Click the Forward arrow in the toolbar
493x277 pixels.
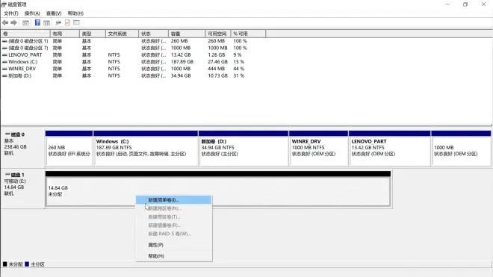point(13,22)
